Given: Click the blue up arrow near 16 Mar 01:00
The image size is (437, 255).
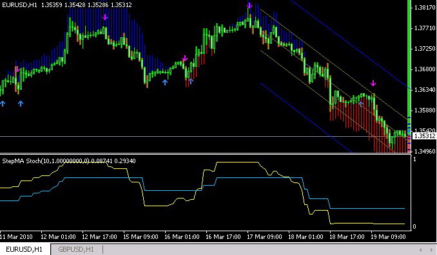Looking at the screenshot, I should pyautogui.click(x=165, y=82).
